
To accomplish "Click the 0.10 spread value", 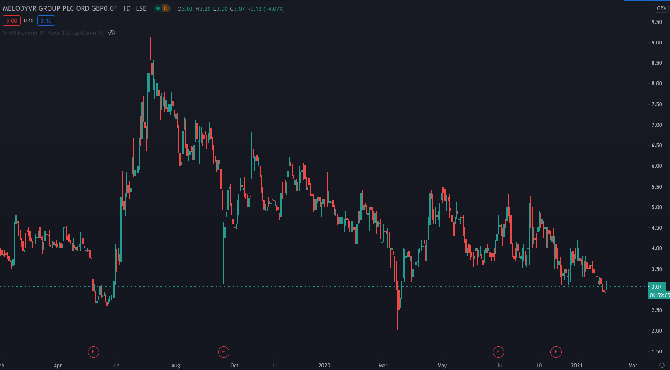I will tap(29, 20).
